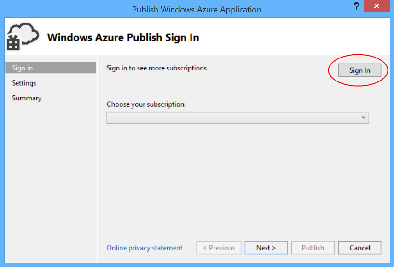Click the subscription combo box arrow
The width and height of the screenshot is (394, 267).
point(364,118)
